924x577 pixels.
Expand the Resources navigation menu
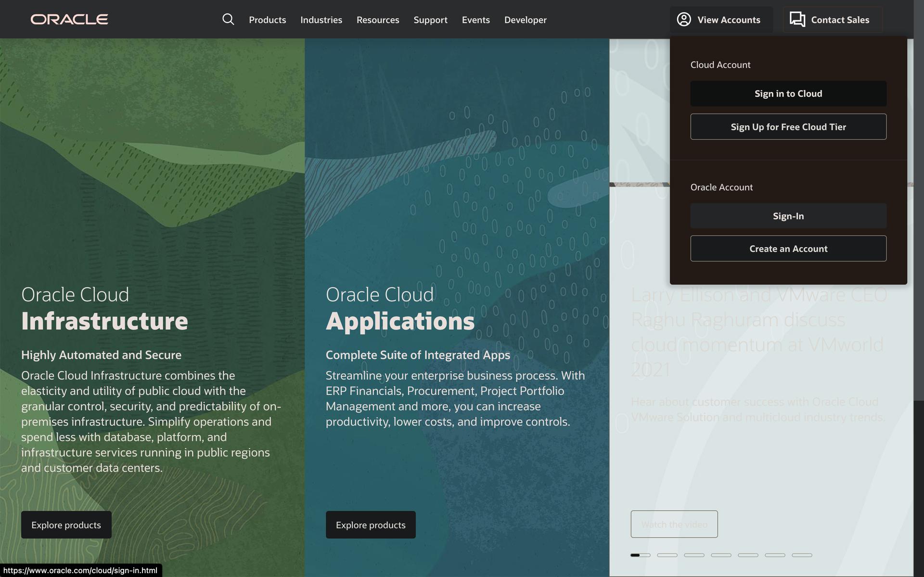coord(378,20)
